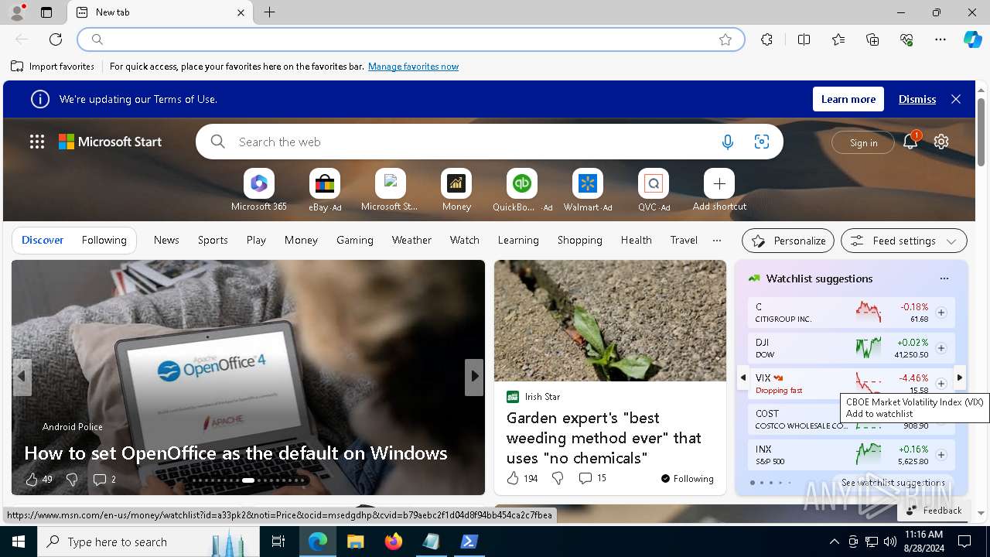Show hidden system tray icons
This screenshot has height=557, width=990.
(834, 542)
